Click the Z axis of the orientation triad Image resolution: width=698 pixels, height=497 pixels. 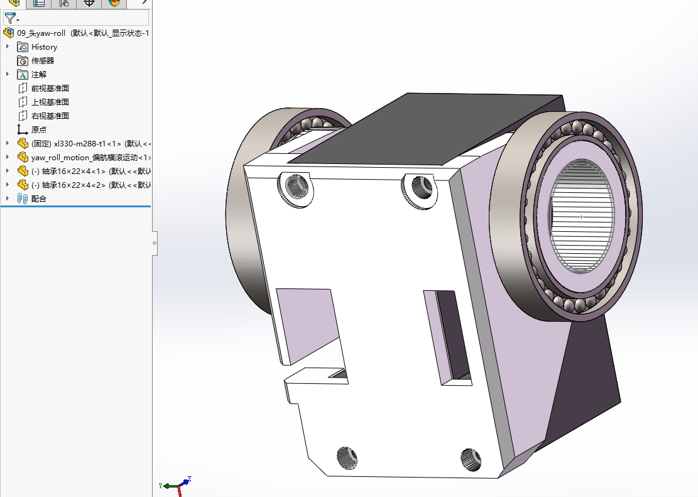187,481
